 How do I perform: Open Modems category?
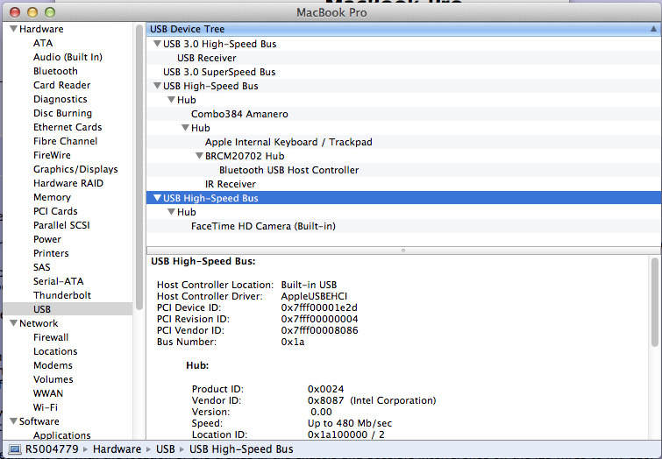(53, 365)
